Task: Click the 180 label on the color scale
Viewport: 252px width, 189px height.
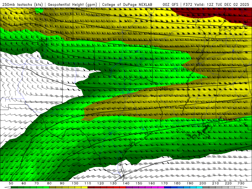Action: [x=177, y=183]
